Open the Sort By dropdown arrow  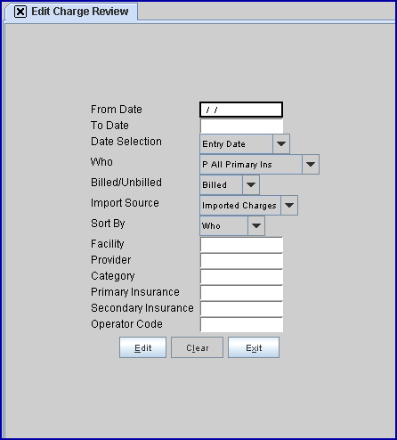tap(256, 225)
